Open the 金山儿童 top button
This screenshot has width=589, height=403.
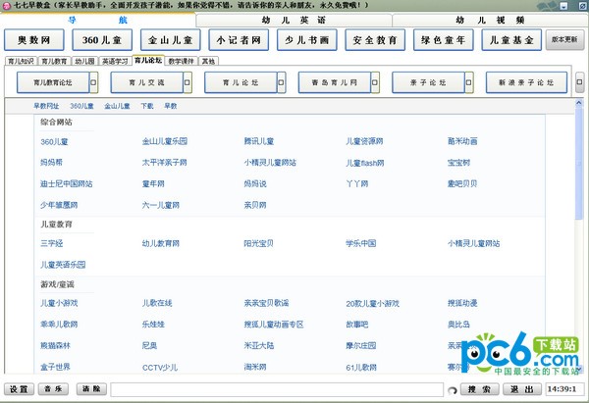pyautogui.click(x=171, y=40)
